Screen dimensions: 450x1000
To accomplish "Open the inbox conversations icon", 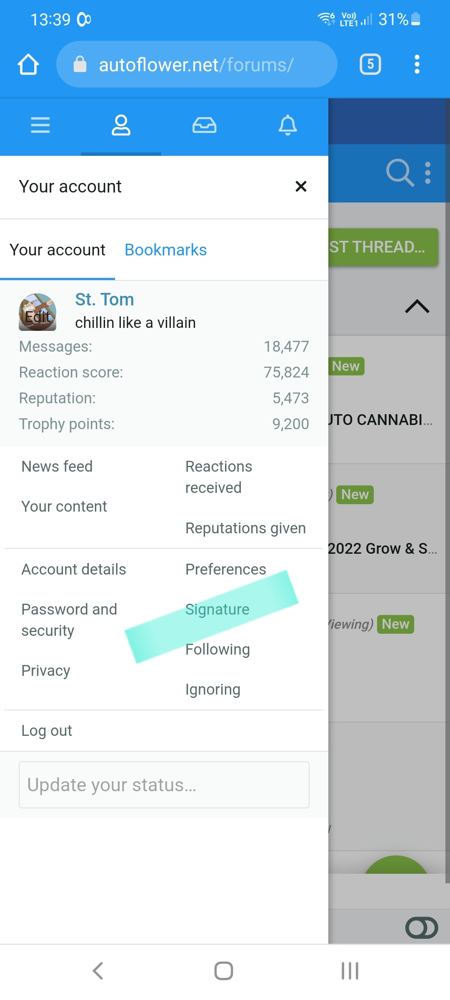I will tap(204, 125).
